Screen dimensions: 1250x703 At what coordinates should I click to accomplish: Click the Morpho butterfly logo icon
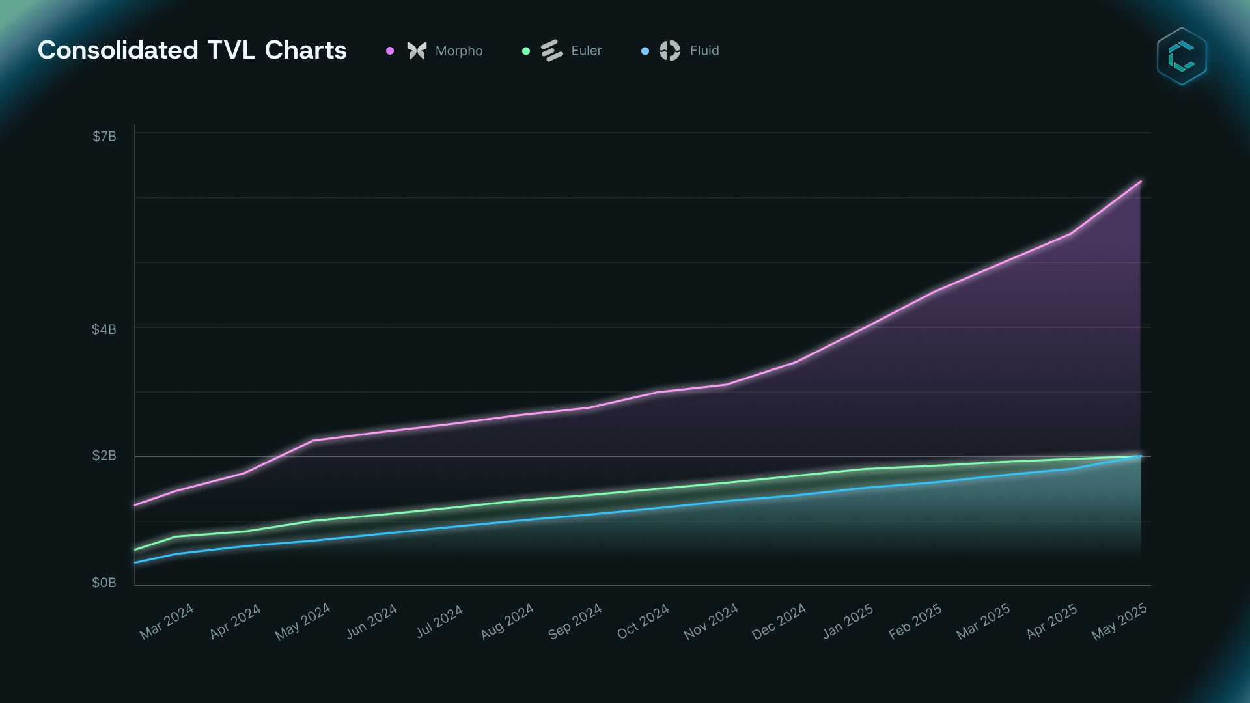pos(417,51)
